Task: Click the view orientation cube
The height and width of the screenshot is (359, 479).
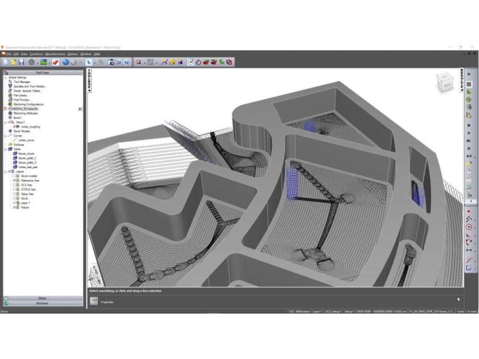Action: coord(445,82)
